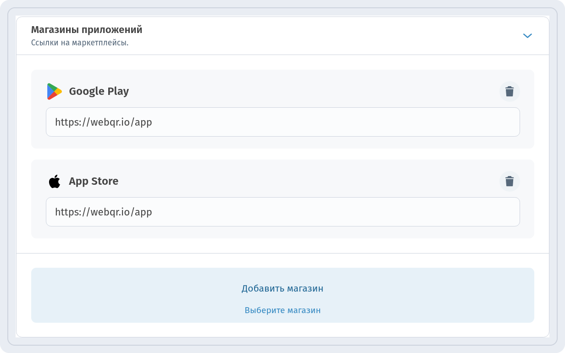565x353 pixels.
Task: Focus the App Store URL field
Action: click(x=283, y=212)
